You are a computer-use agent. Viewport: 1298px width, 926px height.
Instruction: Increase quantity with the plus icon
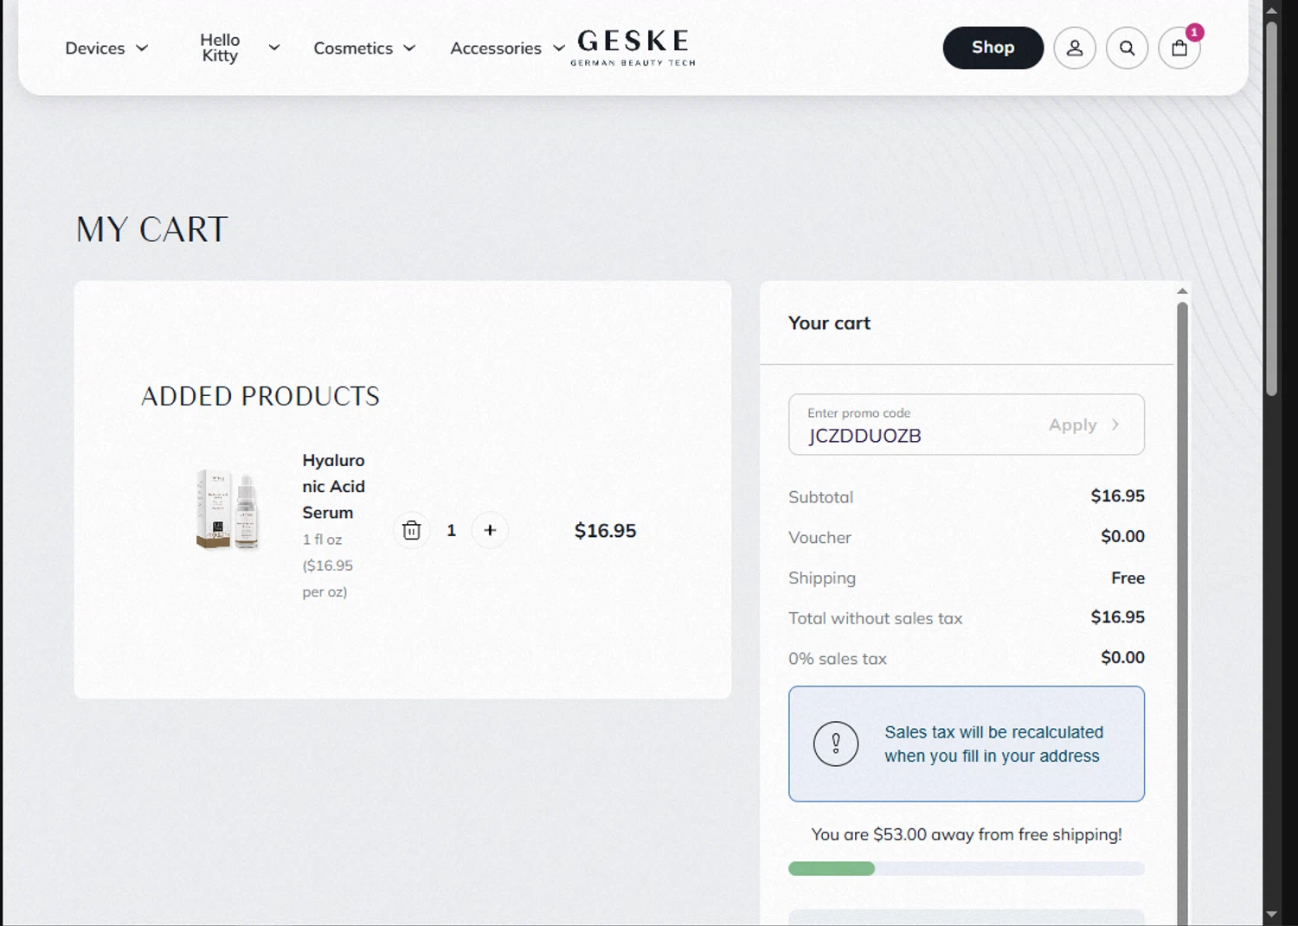490,530
